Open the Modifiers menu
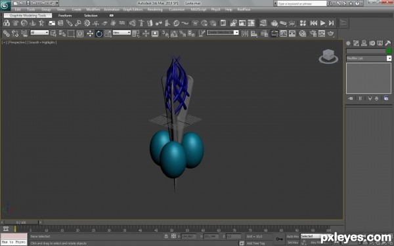This screenshot has width=394, height=246. [93, 10]
